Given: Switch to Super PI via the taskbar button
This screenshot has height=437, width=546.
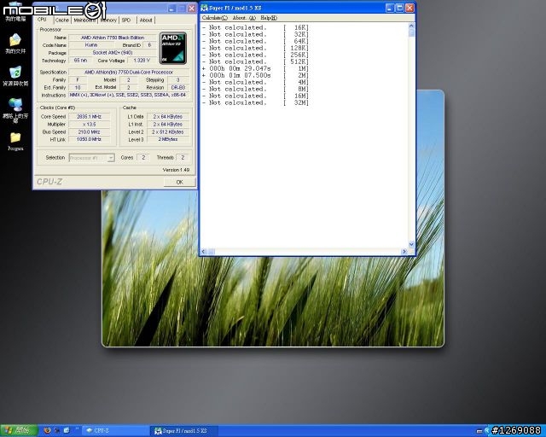Looking at the screenshot, I should (x=184, y=431).
